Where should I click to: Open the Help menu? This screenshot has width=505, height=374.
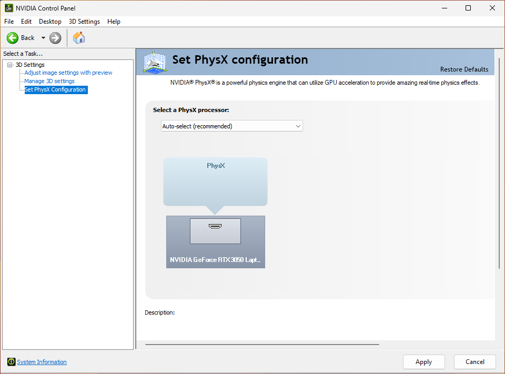tap(114, 22)
